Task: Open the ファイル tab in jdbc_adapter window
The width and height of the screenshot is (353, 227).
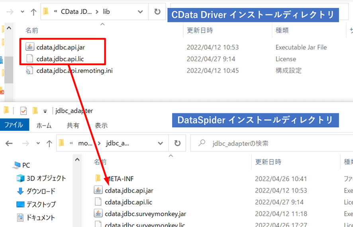Action: 14,125
